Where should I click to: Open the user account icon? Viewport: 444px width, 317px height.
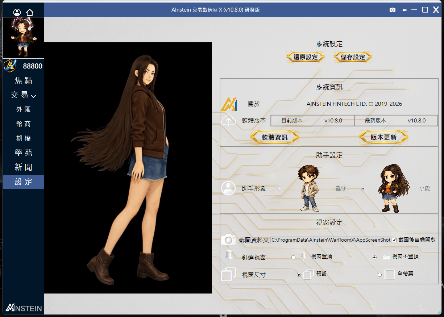[x=17, y=12]
